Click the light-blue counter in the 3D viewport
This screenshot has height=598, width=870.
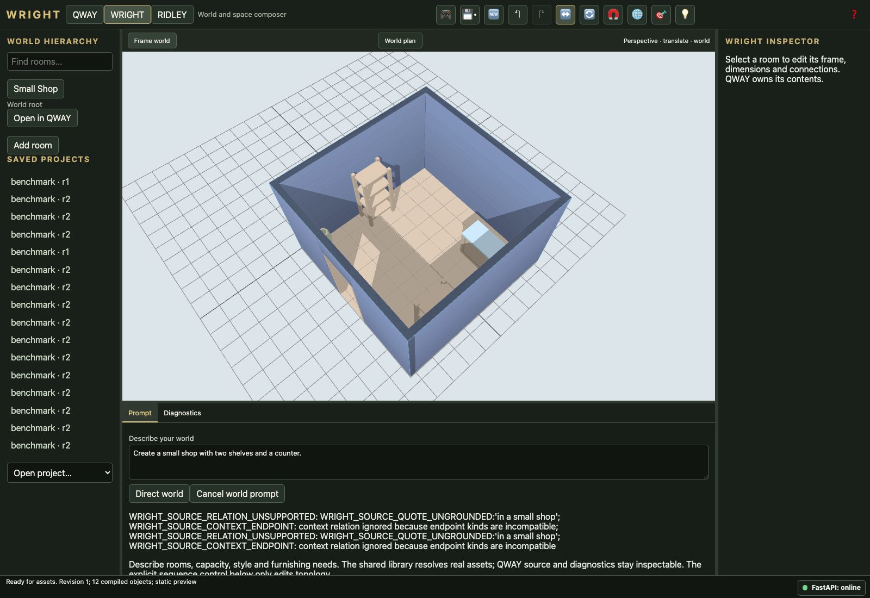483,239
